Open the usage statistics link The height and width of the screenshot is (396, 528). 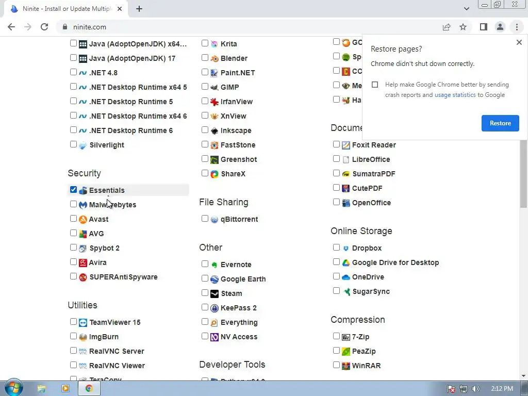(455, 95)
